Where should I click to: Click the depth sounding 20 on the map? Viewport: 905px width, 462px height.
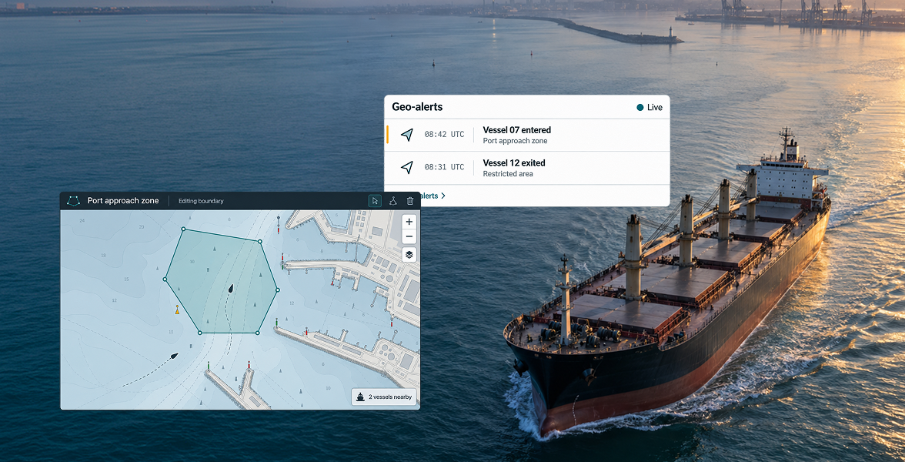pyautogui.click(x=142, y=227)
